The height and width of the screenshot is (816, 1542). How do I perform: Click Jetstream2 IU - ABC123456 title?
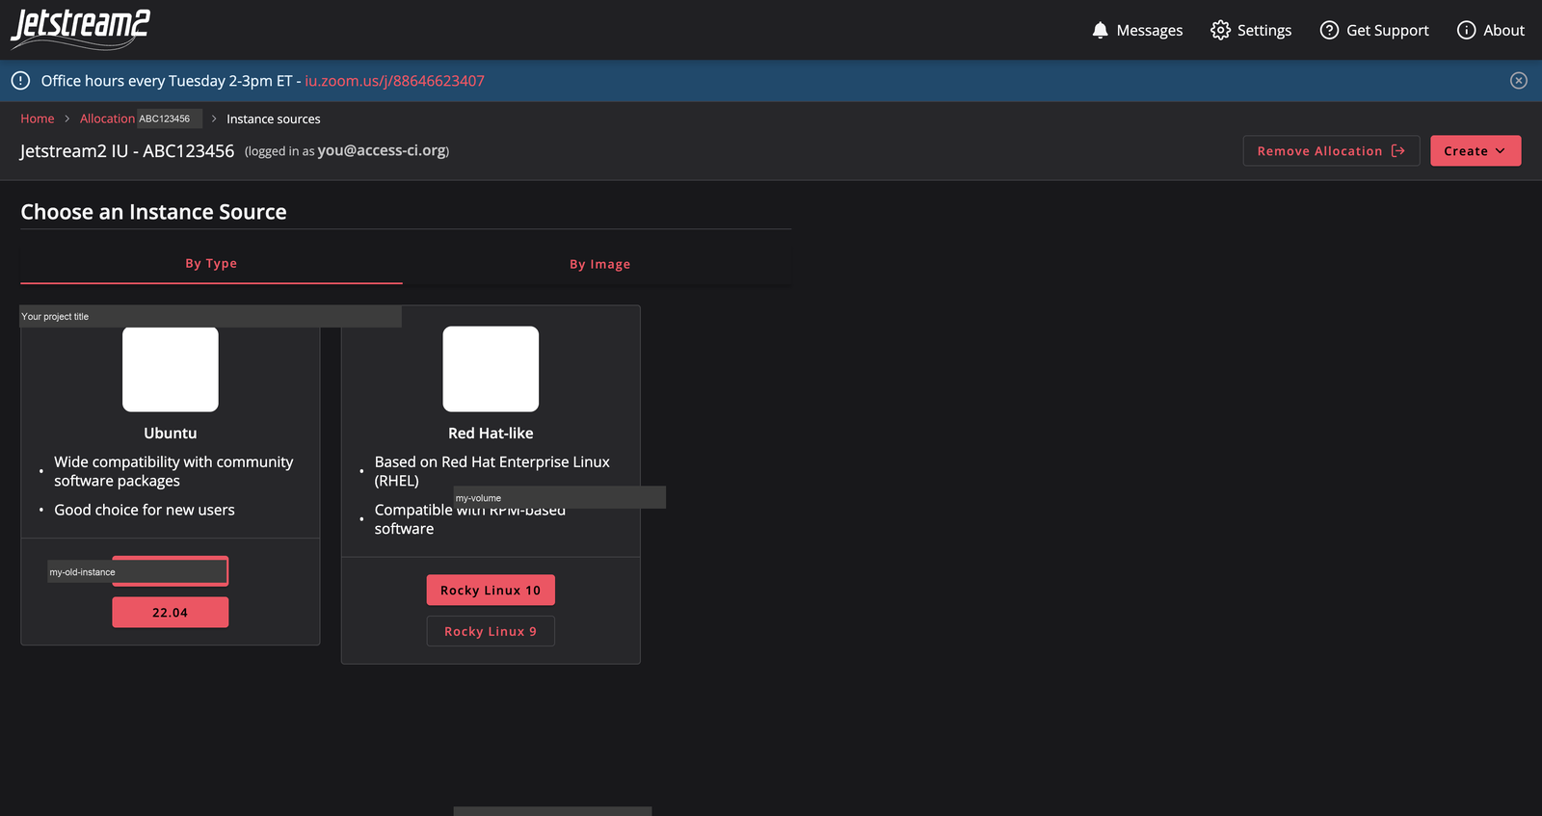click(x=127, y=151)
